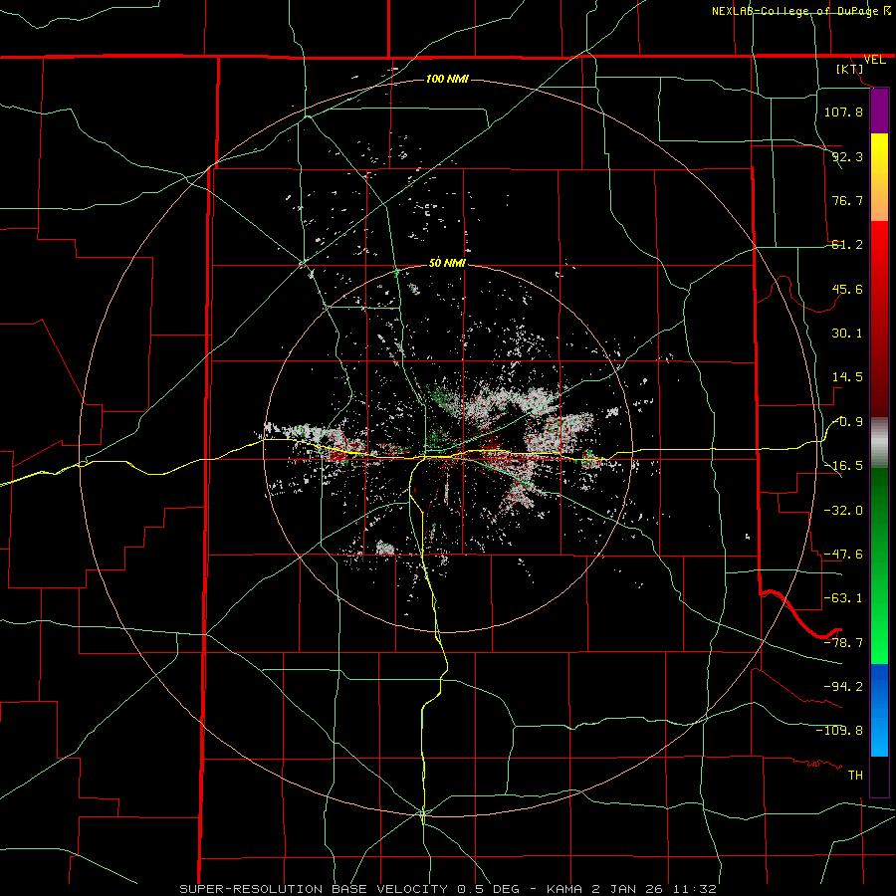Click the -32.0 velocity scale value
896x896 pixels.
pos(843,511)
